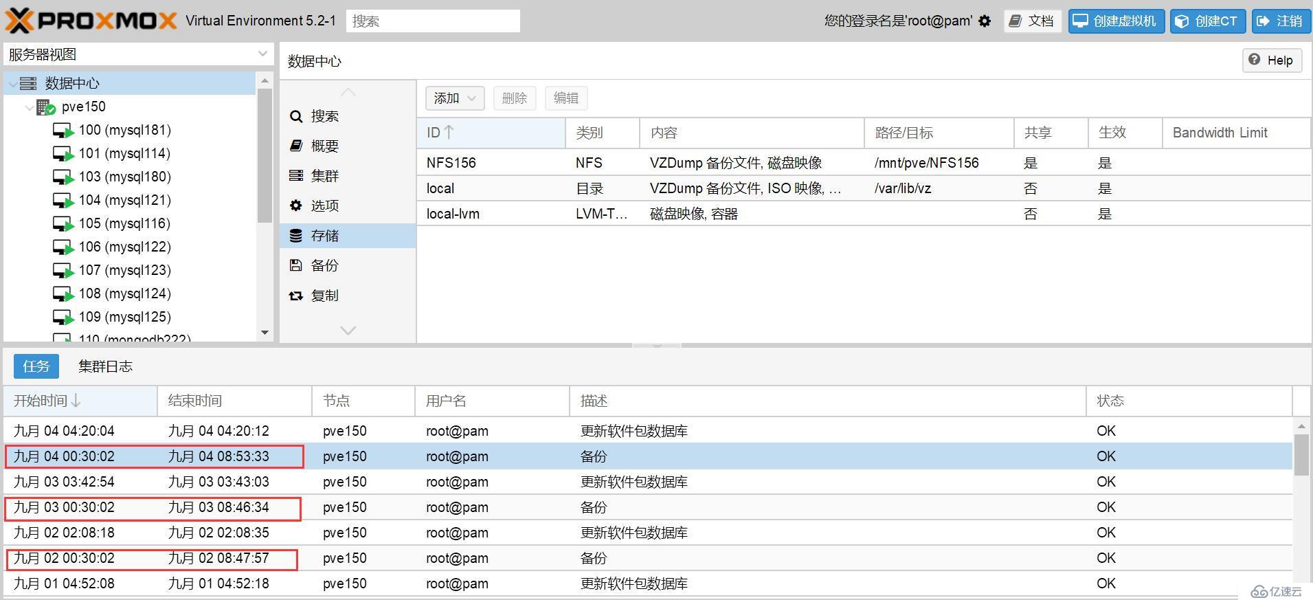Click the Proxmox logo

pos(91,21)
